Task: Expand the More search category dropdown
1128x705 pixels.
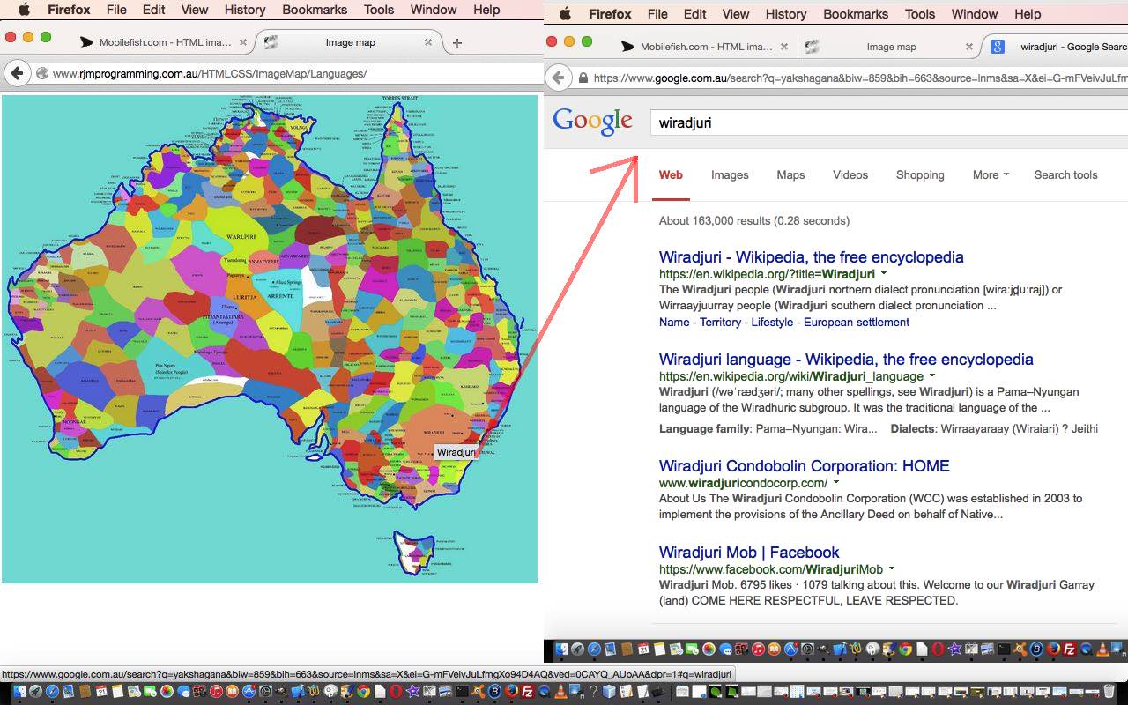Action: [x=991, y=174]
